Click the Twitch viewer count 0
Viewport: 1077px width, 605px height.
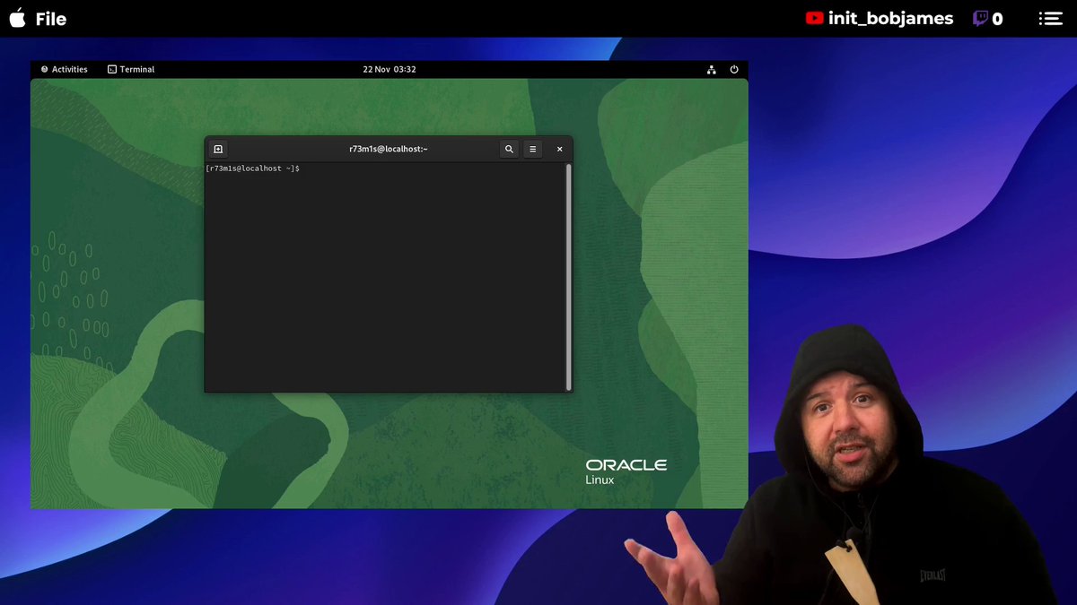[x=998, y=19]
